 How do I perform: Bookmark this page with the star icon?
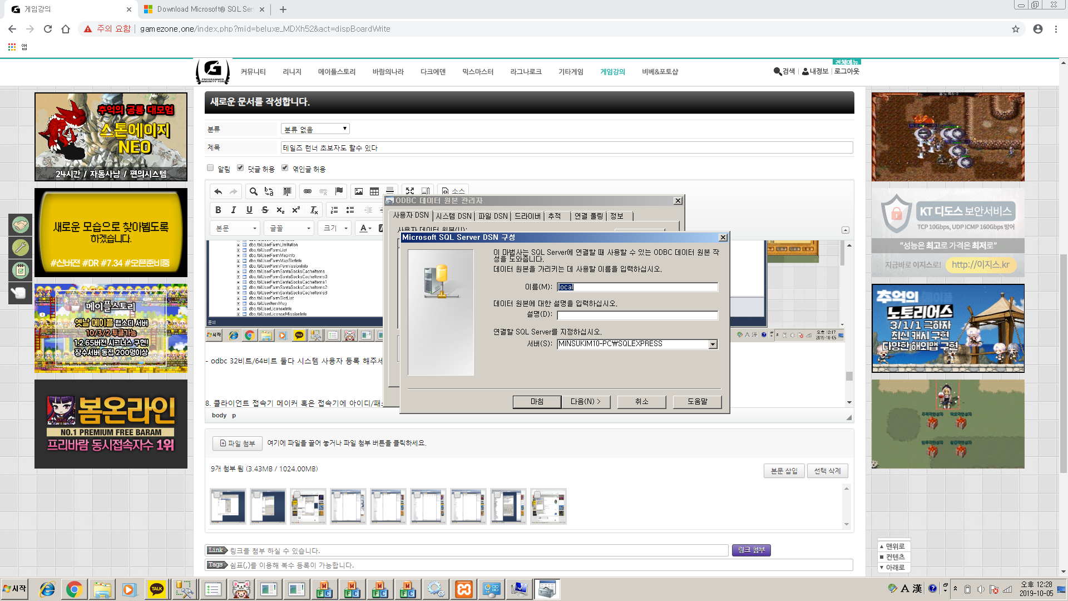(x=1016, y=29)
